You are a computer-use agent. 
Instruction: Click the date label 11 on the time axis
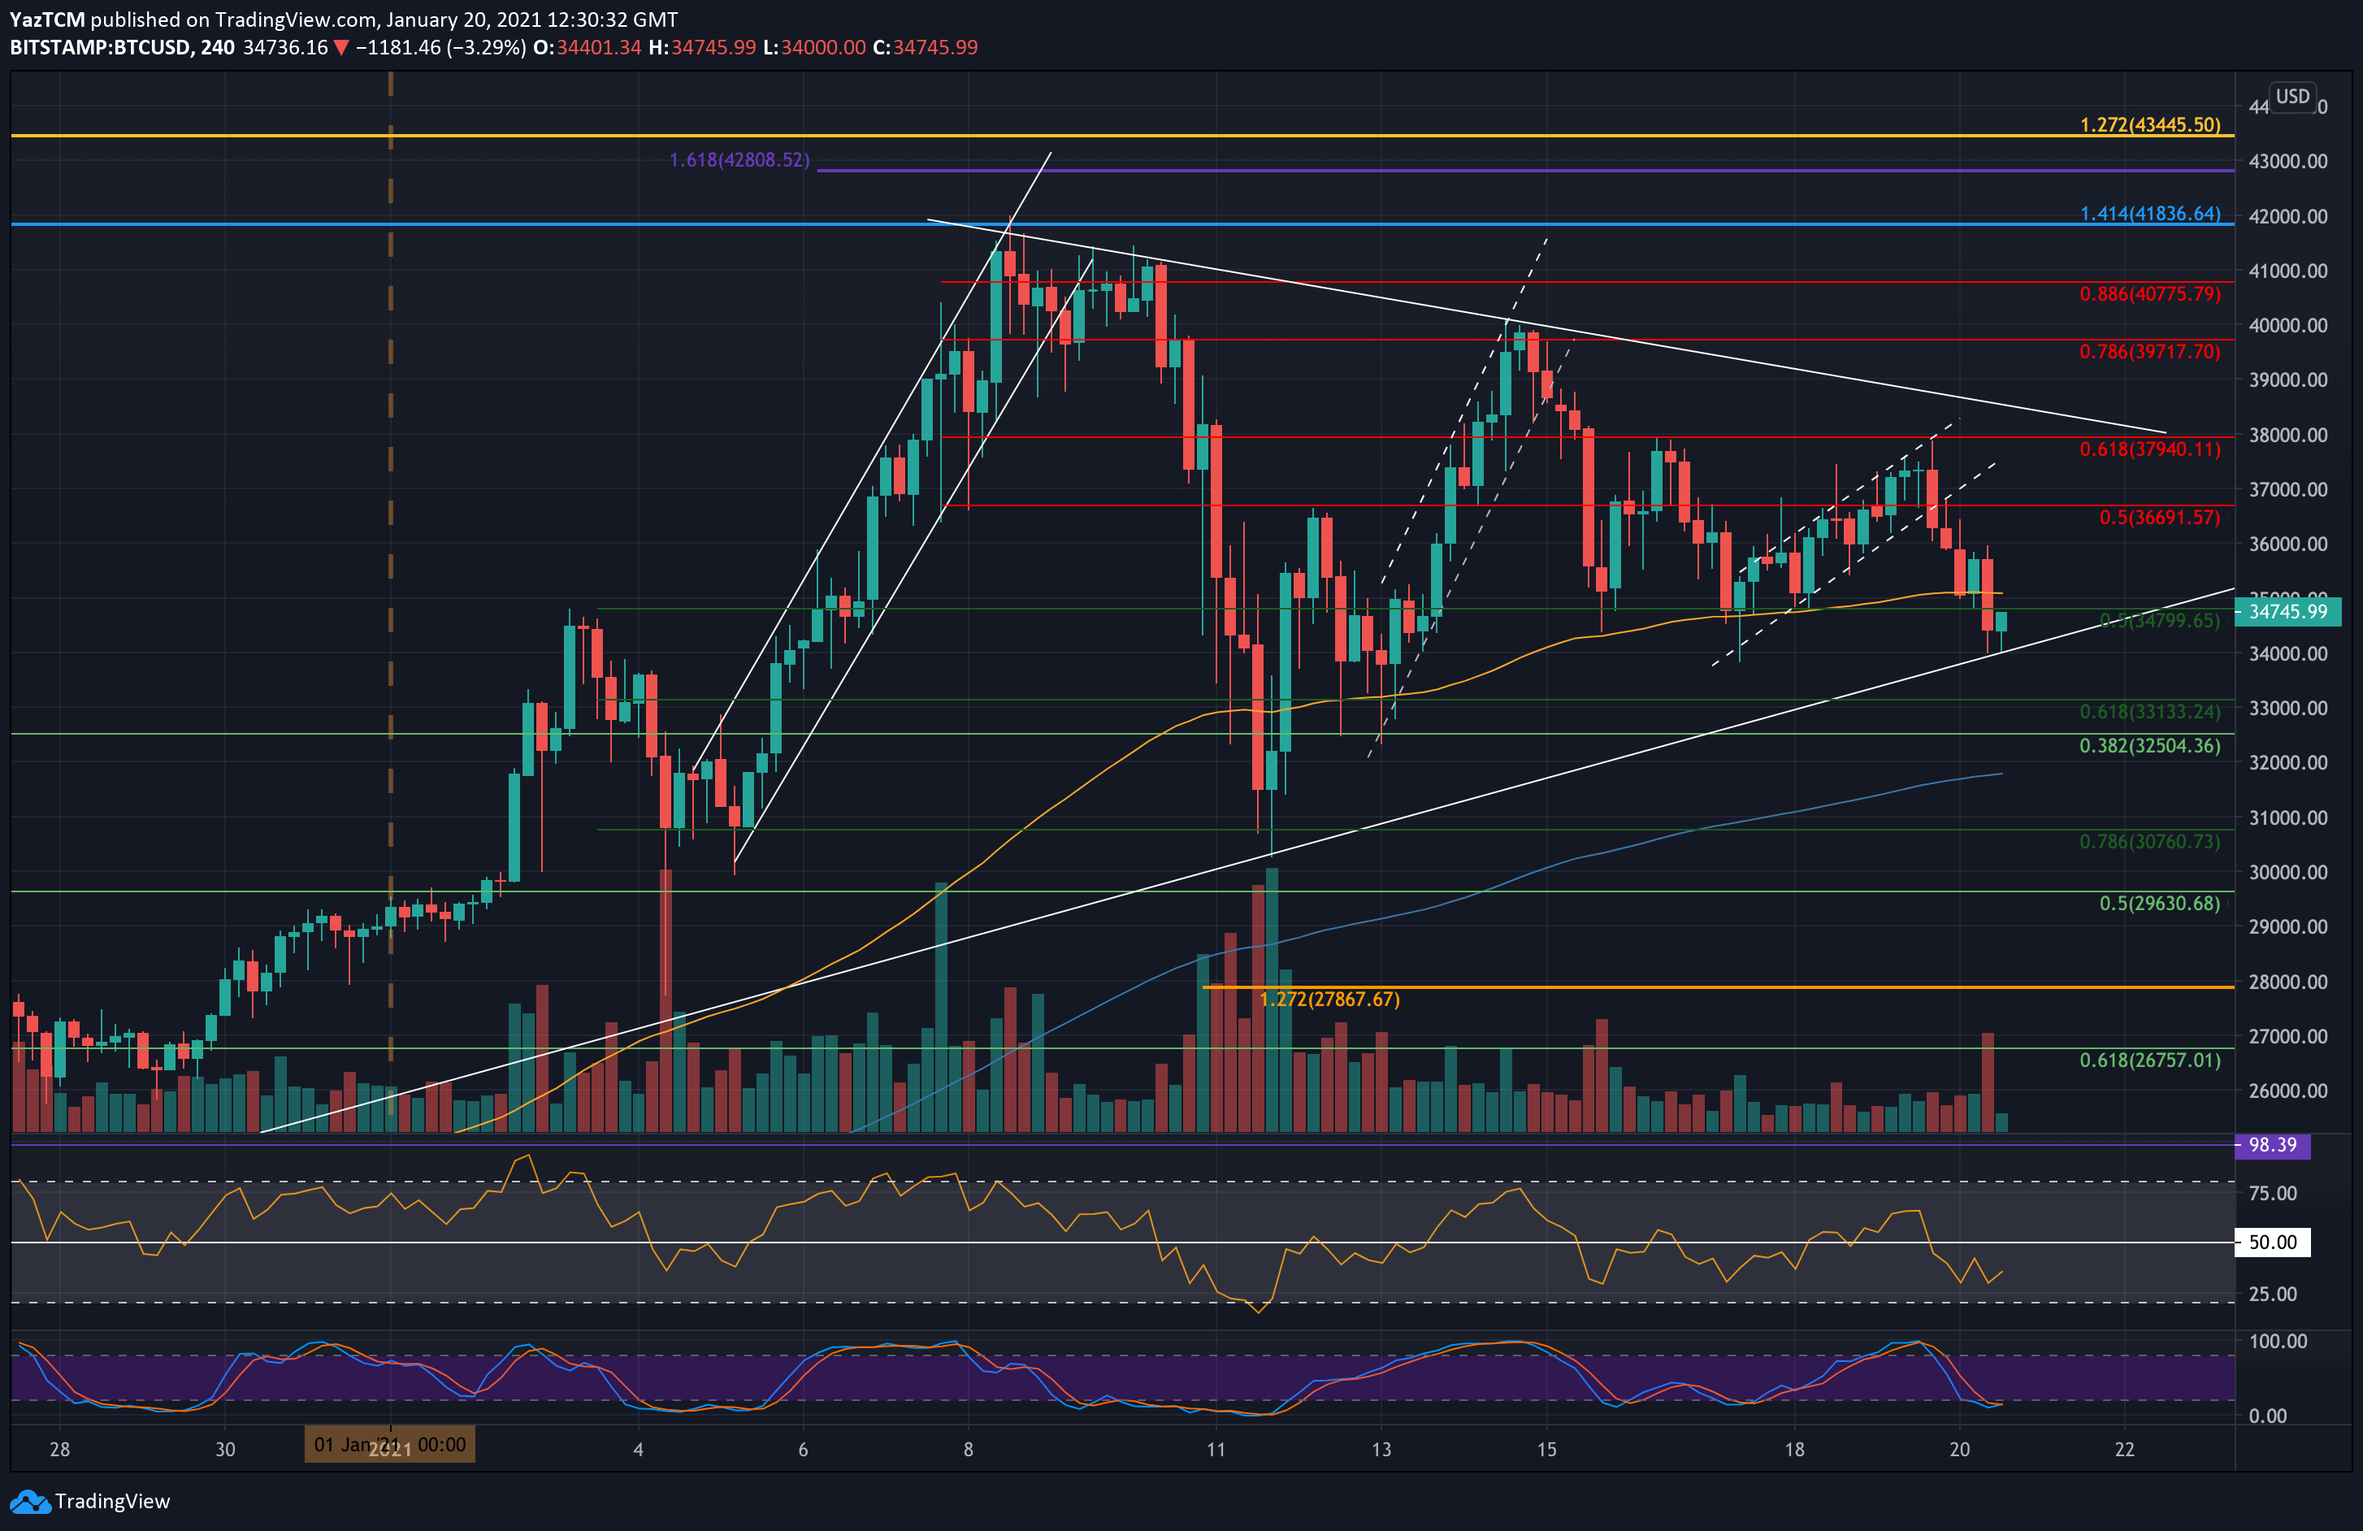point(1216,1450)
